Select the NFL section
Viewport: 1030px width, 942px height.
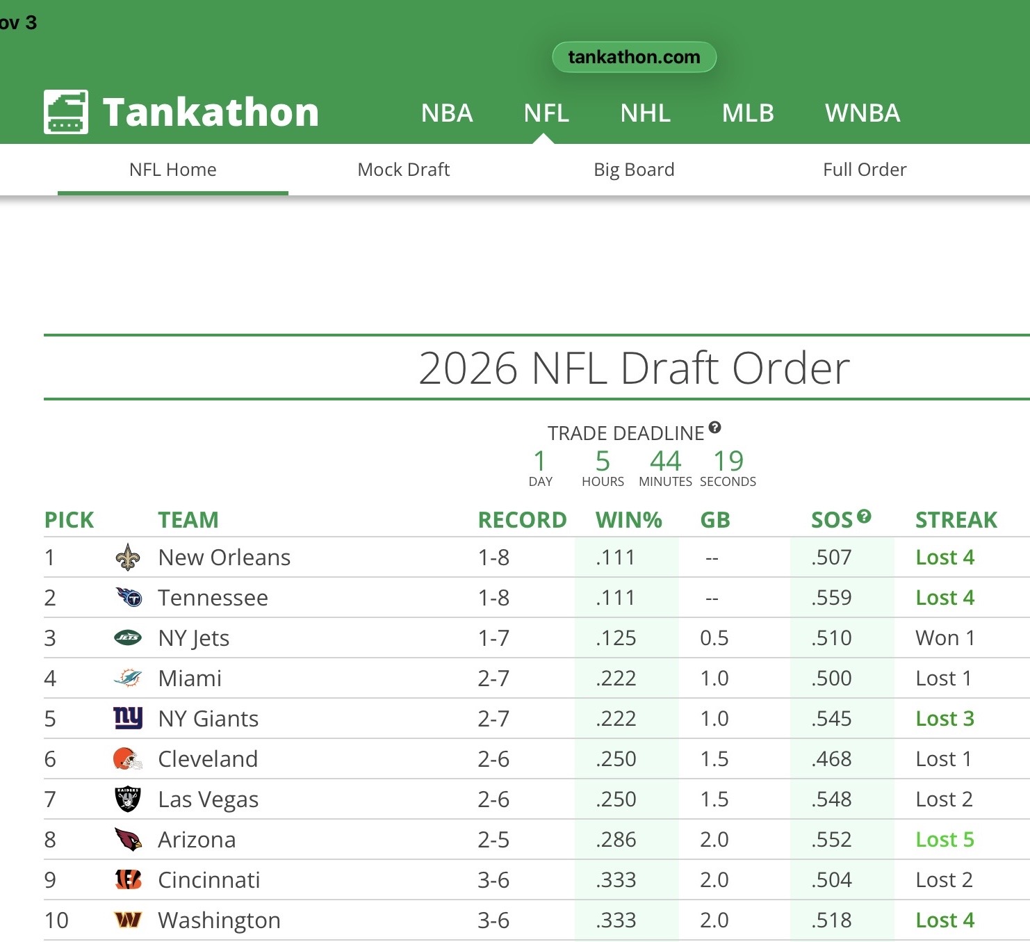pos(546,113)
